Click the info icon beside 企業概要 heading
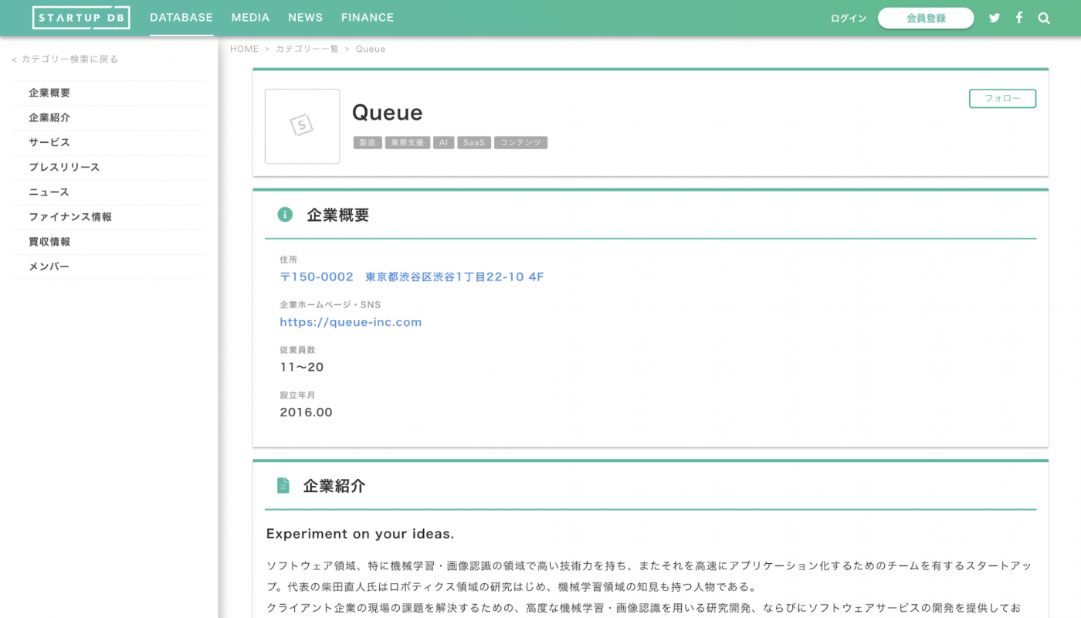 tap(284, 214)
